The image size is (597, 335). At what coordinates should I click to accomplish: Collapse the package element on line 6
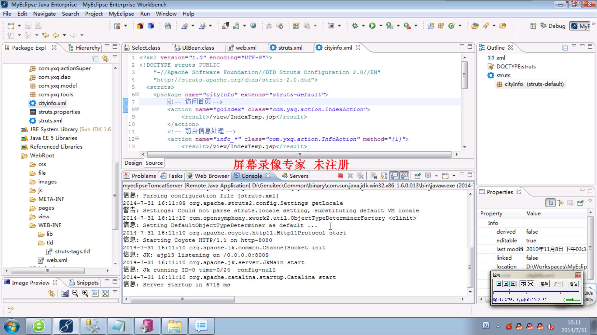(x=137, y=94)
